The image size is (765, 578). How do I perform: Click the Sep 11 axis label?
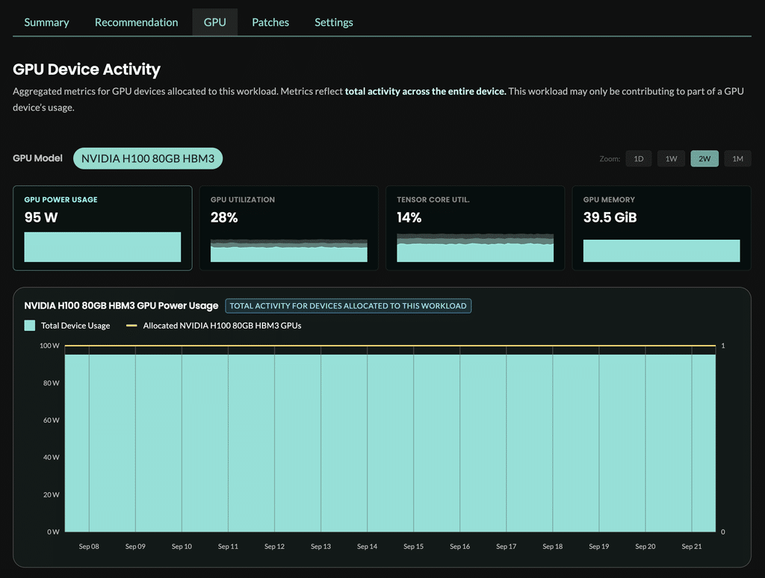[x=228, y=547]
